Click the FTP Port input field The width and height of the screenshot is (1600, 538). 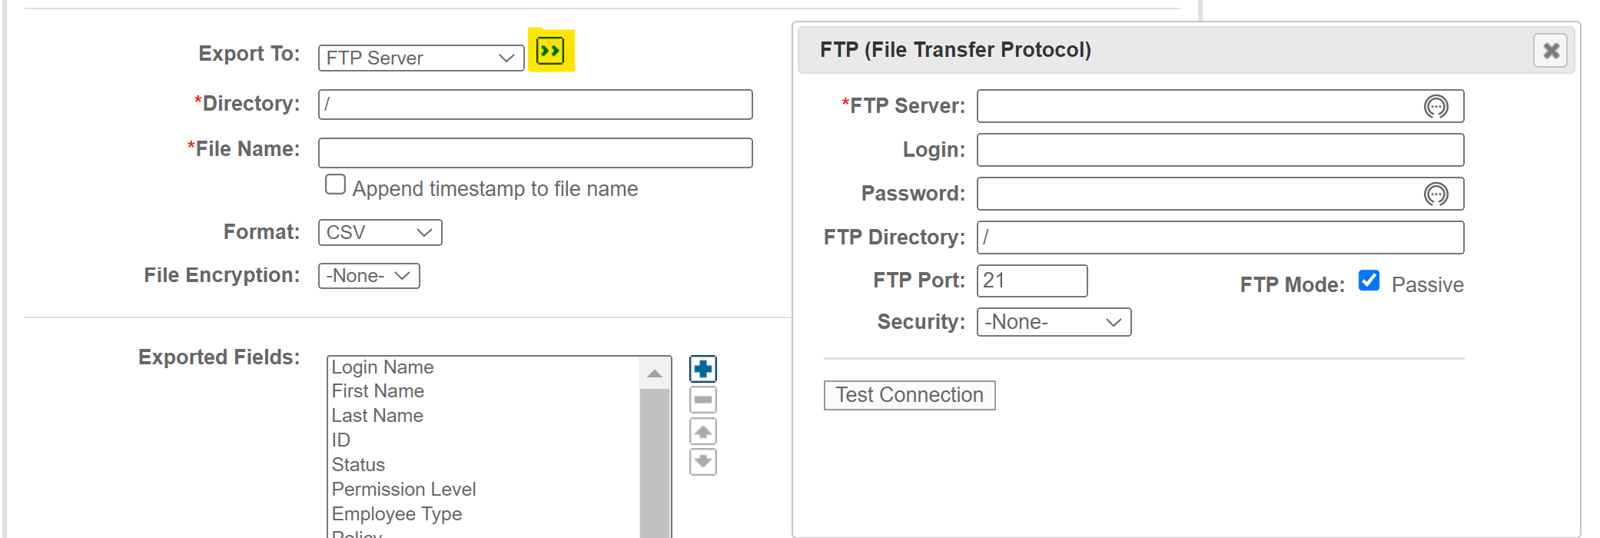(x=1032, y=281)
